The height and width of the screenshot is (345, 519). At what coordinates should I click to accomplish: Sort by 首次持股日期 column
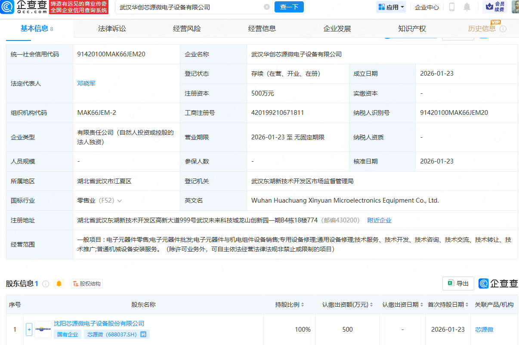point(467,305)
